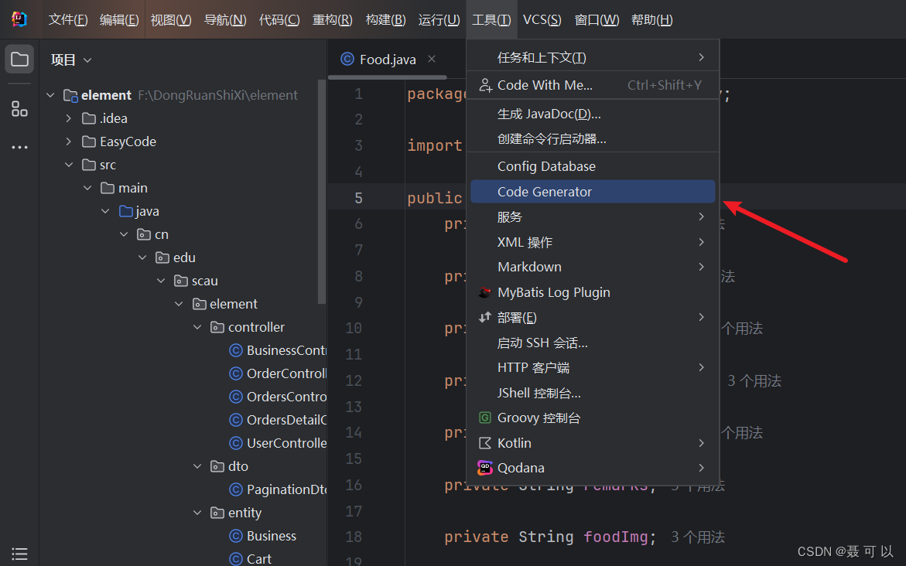Click the Code With Me person icon
Image resolution: width=906 pixels, height=566 pixels.
click(x=485, y=86)
